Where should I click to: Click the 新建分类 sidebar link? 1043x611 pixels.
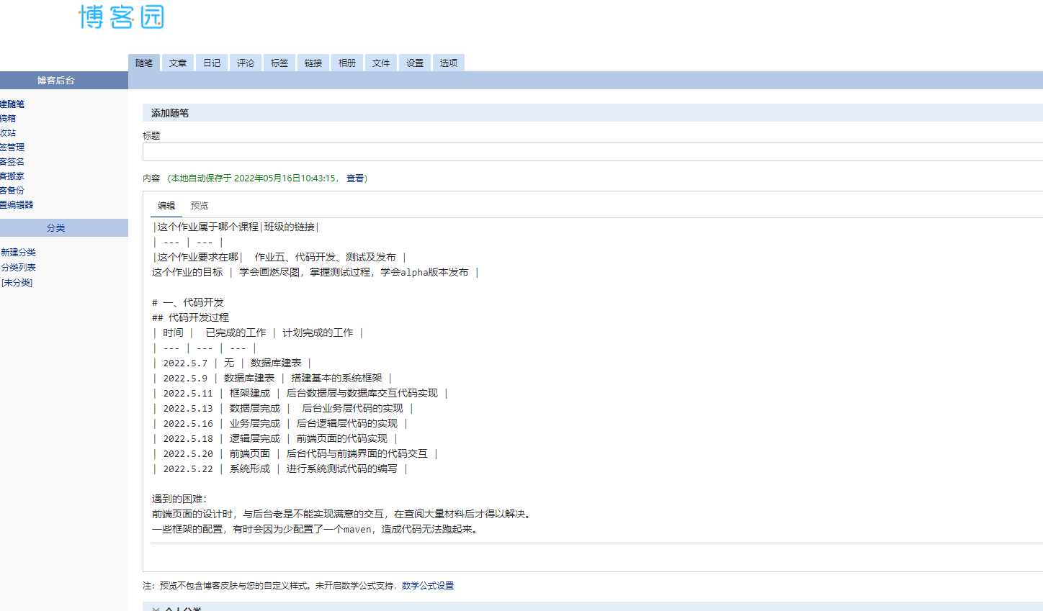pyautogui.click(x=19, y=253)
